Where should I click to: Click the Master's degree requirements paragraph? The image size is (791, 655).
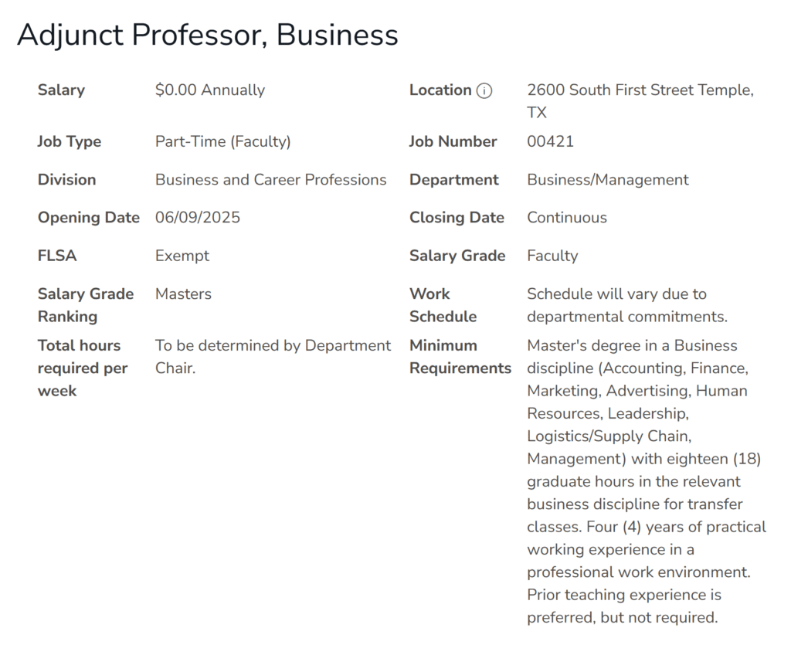tap(644, 481)
